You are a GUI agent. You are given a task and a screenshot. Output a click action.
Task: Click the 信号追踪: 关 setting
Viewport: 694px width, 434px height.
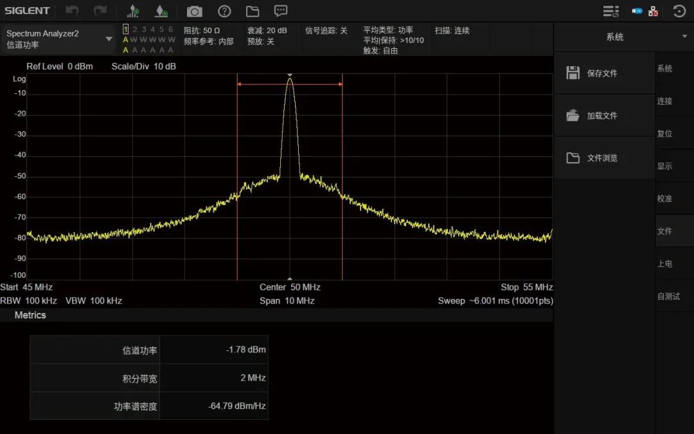326,30
